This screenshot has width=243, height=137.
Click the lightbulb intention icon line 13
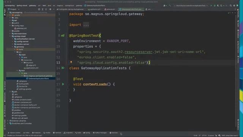pos(71,62)
